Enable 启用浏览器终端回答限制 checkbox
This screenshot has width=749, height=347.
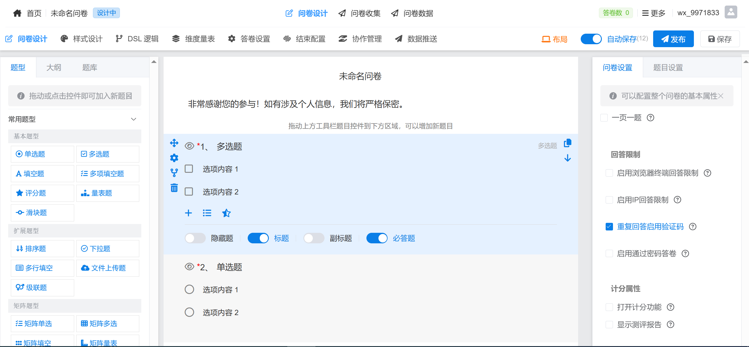click(x=609, y=173)
